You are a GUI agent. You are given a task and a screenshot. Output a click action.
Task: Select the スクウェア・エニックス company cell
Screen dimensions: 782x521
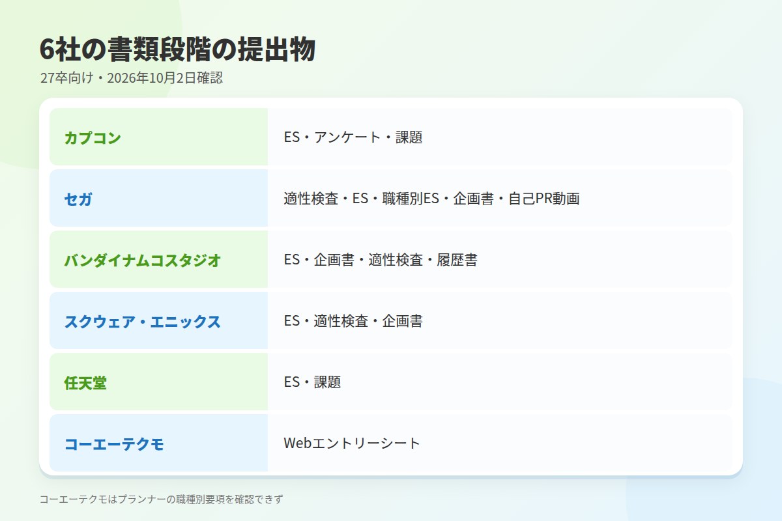[x=158, y=320]
